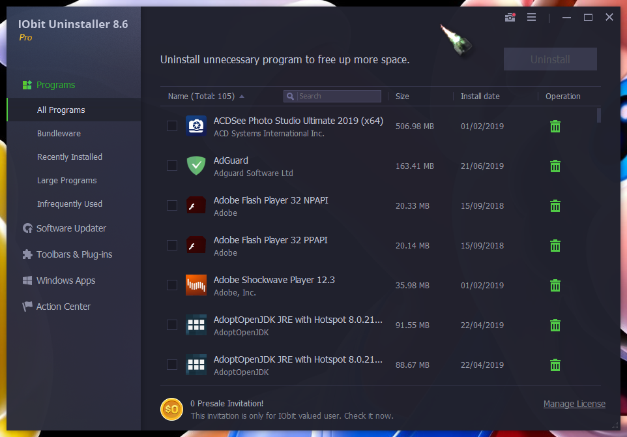Click the Uninstall button

[550, 59]
